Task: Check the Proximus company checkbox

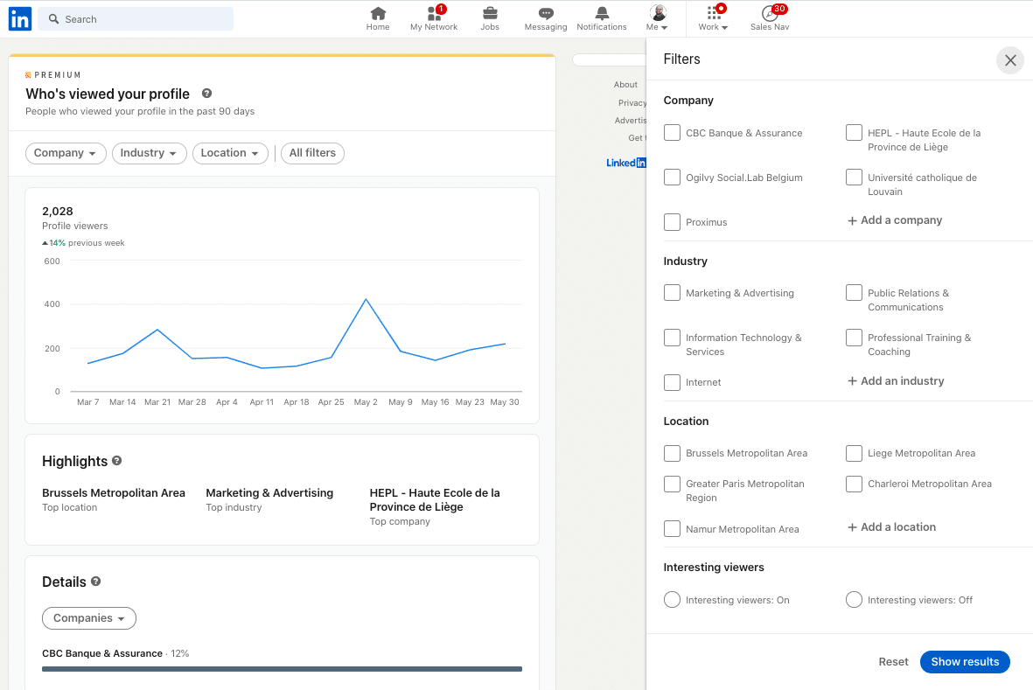Action: 672,222
